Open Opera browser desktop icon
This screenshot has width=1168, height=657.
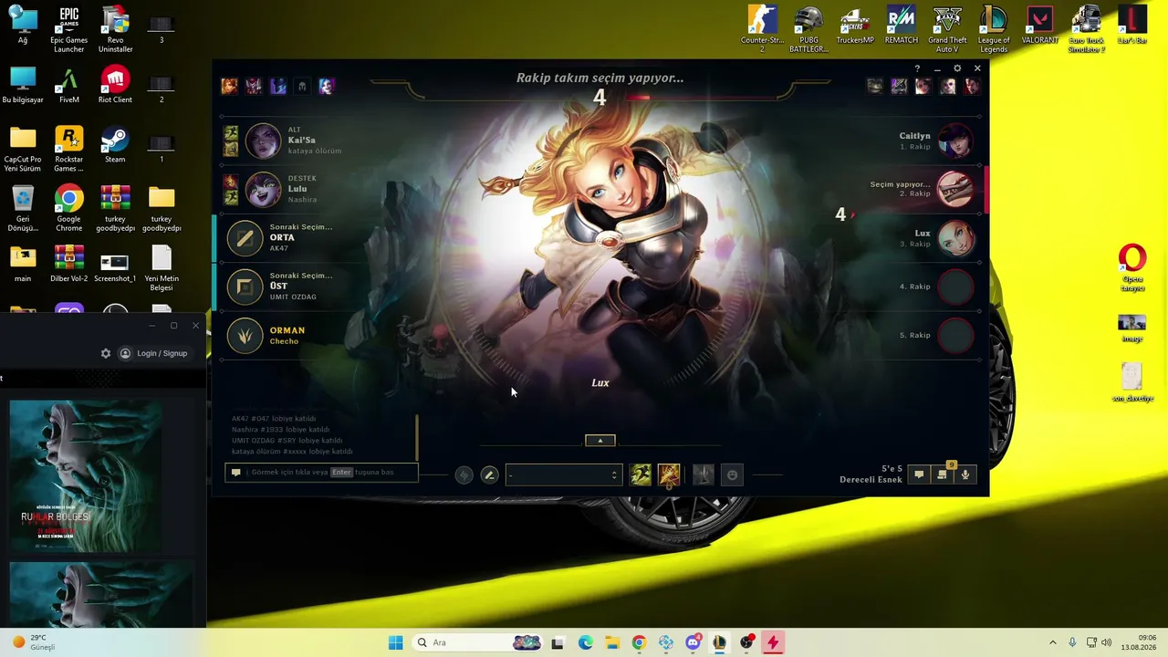(1132, 269)
